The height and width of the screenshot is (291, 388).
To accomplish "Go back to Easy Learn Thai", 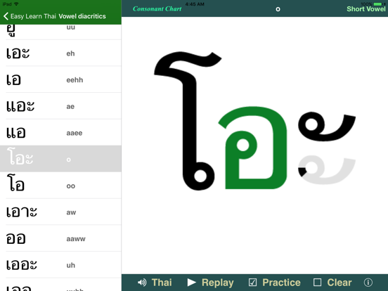I will coord(30,16).
